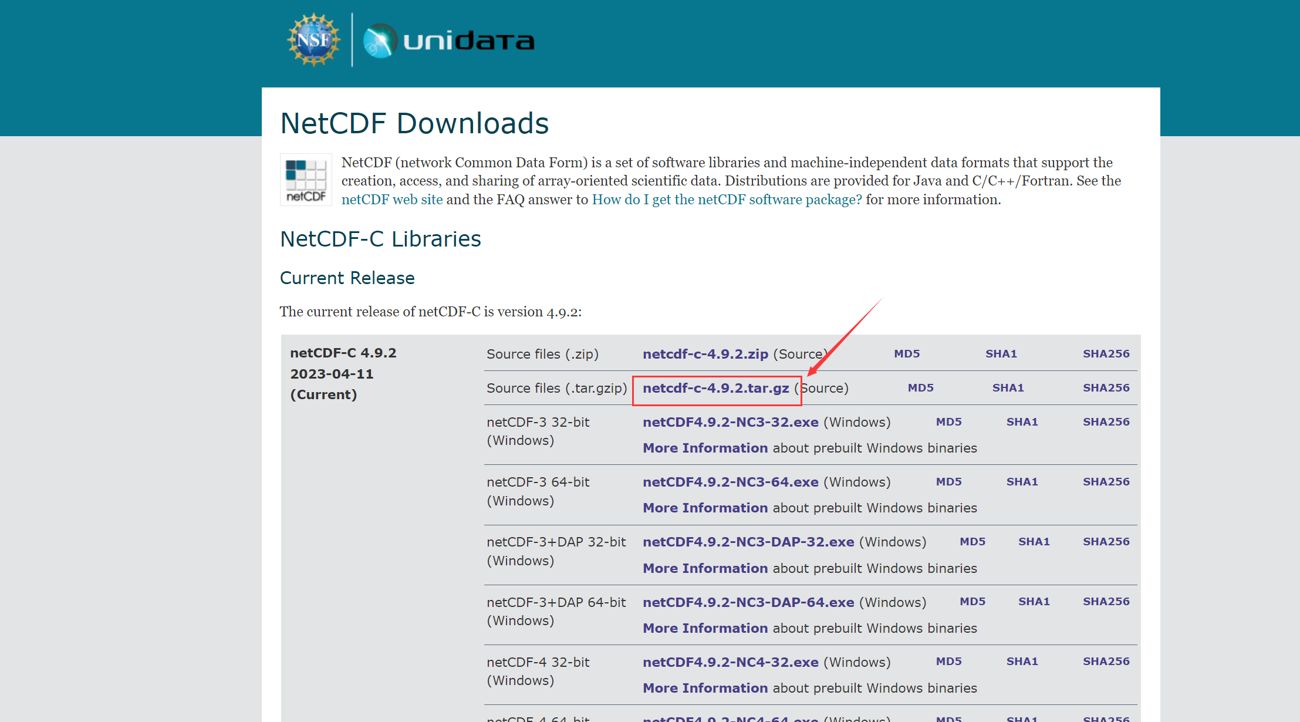Click the Unidata logo
Image resolution: width=1300 pixels, height=722 pixels.
[x=449, y=41]
